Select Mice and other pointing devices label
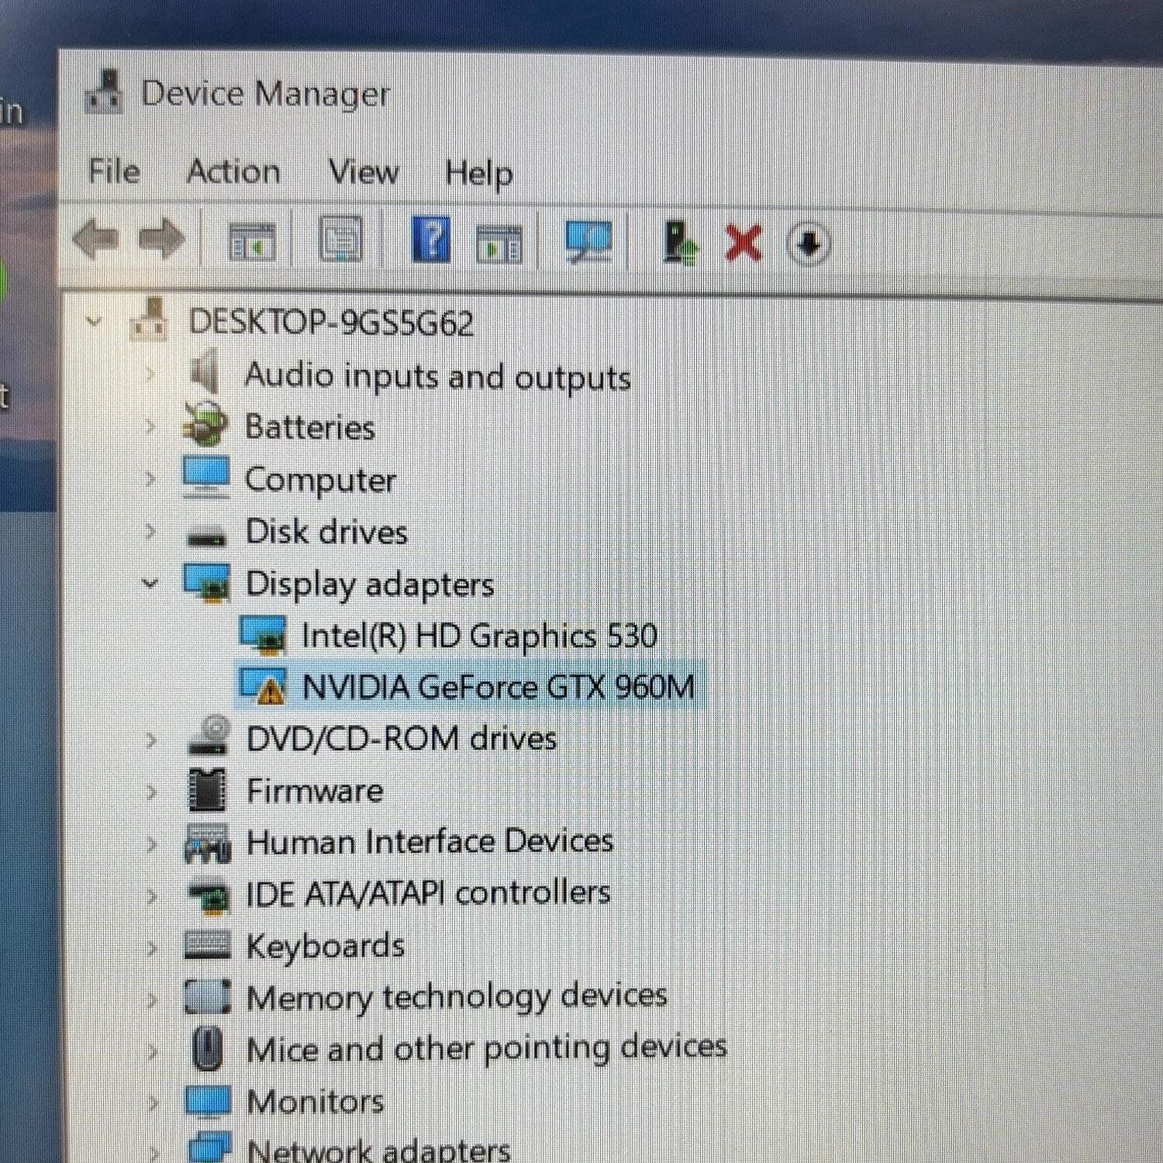Image resolution: width=1163 pixels, height=1163 pixels. point(487,1048)
